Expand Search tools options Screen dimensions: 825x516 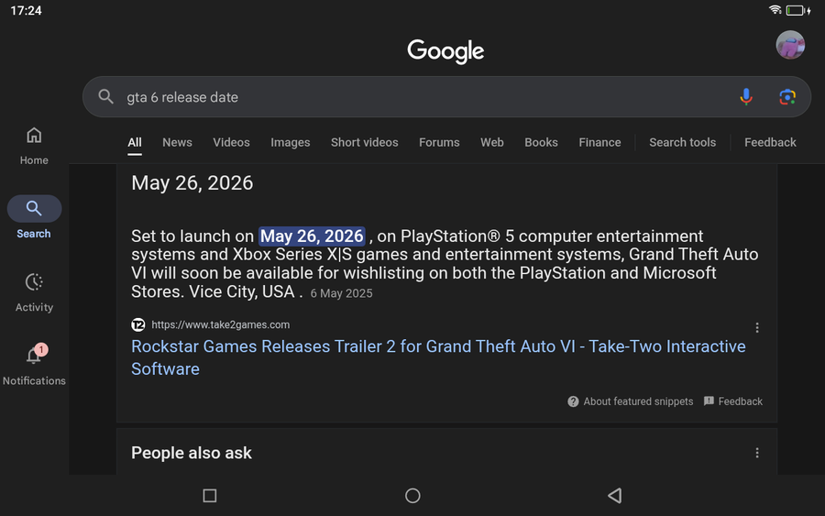tap(682, 142)
